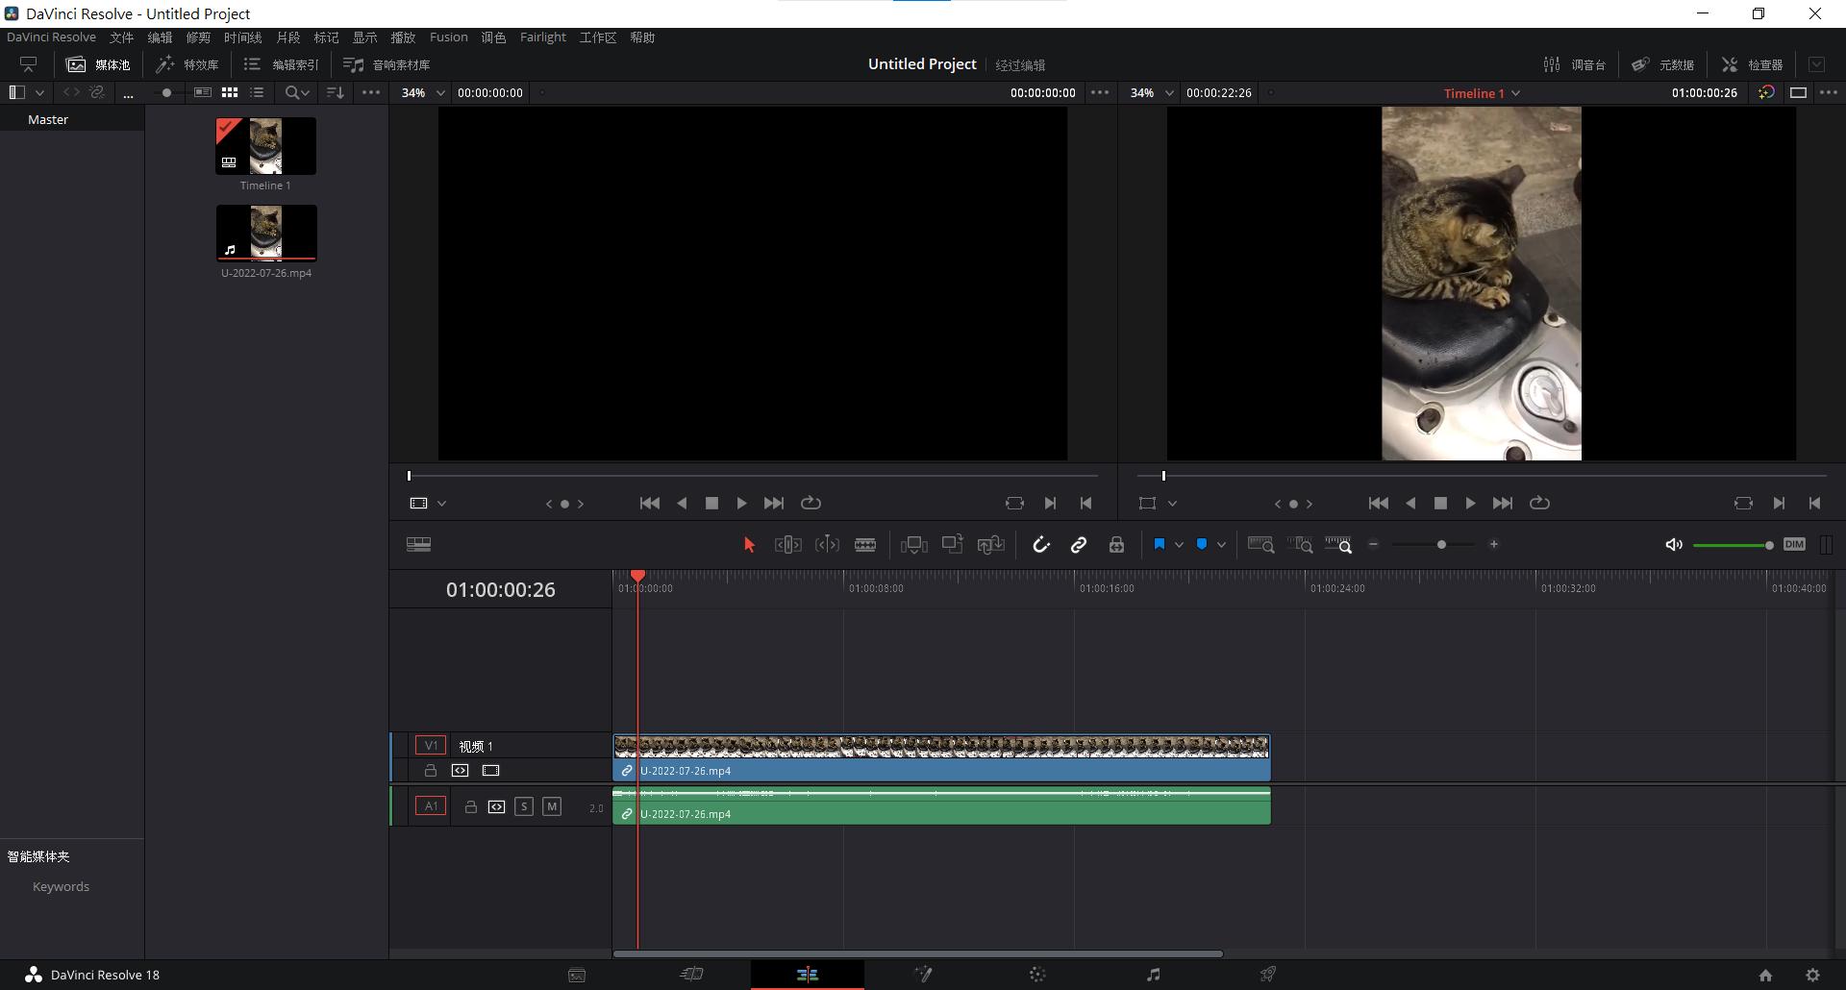
Task: Open the Fairlight audio page icon
Action: (x=1153, y=974)
